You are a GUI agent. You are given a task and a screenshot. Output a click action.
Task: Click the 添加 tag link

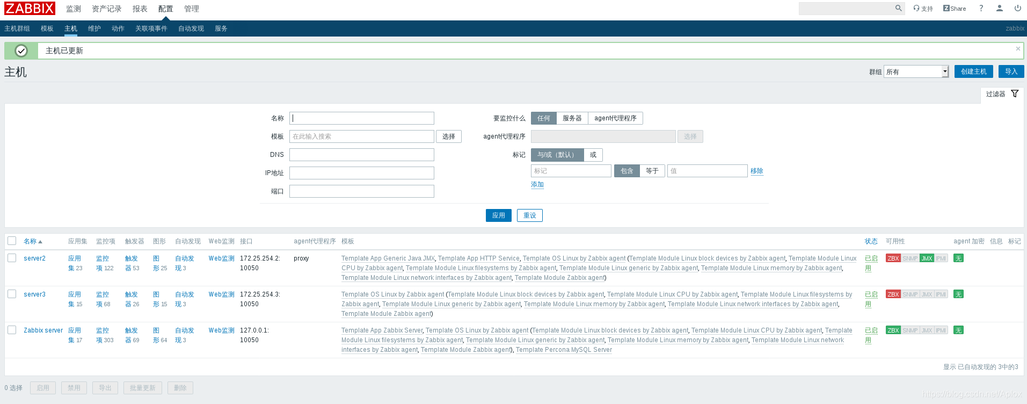point(537,184)
